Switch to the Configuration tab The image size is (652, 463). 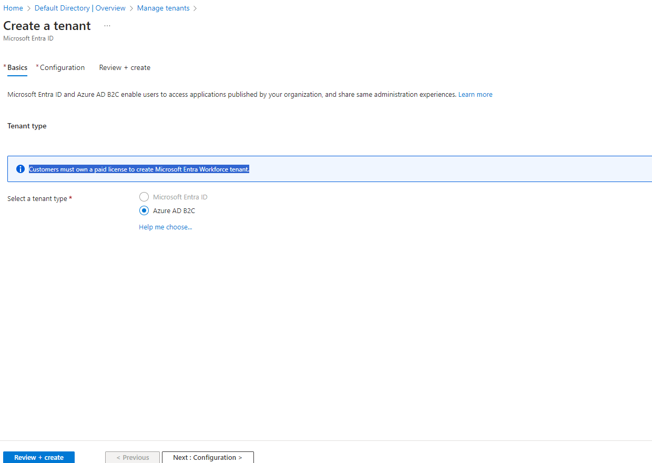click(62, 67)
